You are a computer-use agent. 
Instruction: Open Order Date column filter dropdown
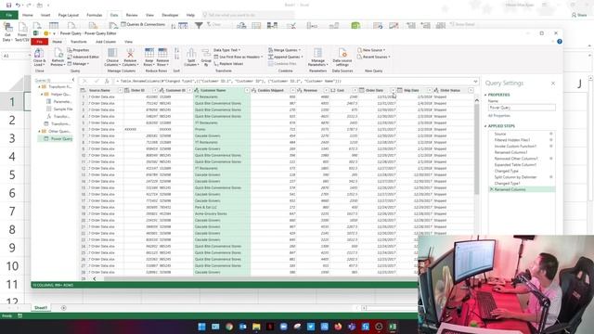(393, 90)
